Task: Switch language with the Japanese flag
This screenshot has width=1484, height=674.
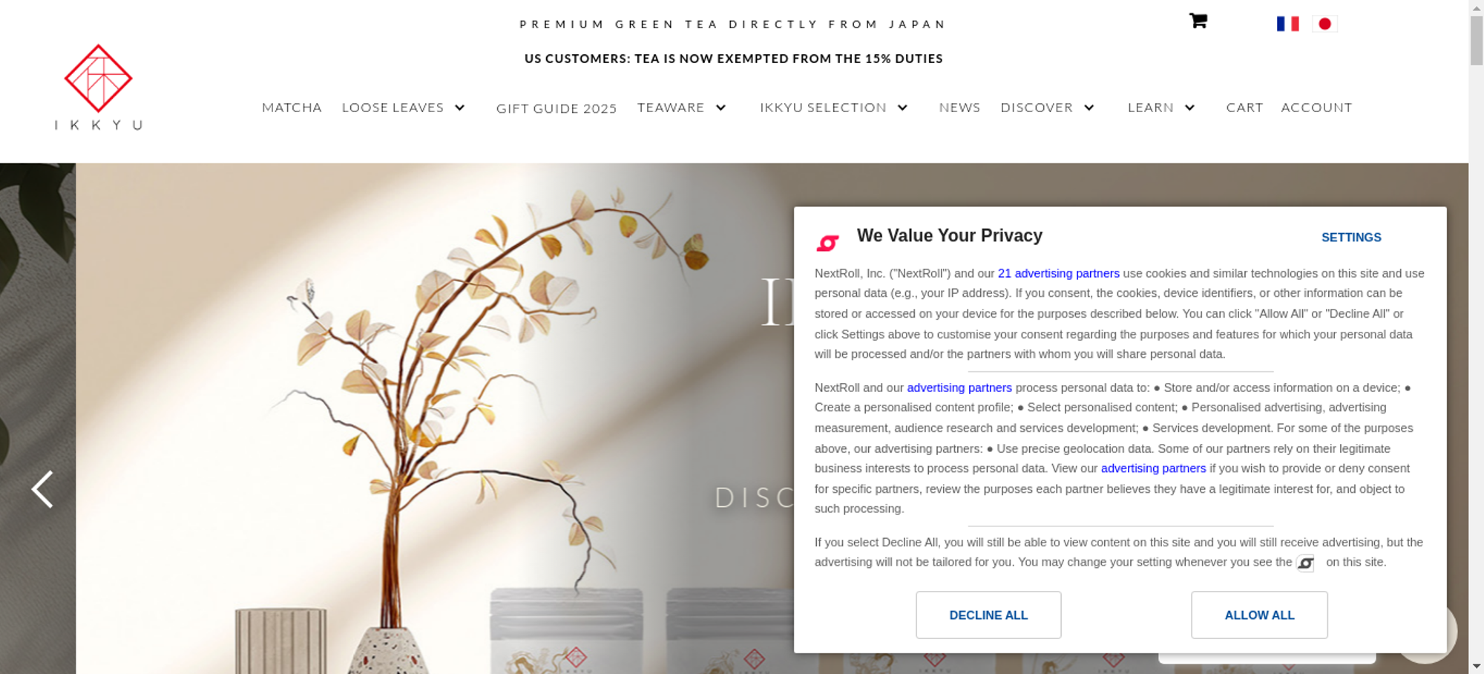Action: (x=1324, y=24)
